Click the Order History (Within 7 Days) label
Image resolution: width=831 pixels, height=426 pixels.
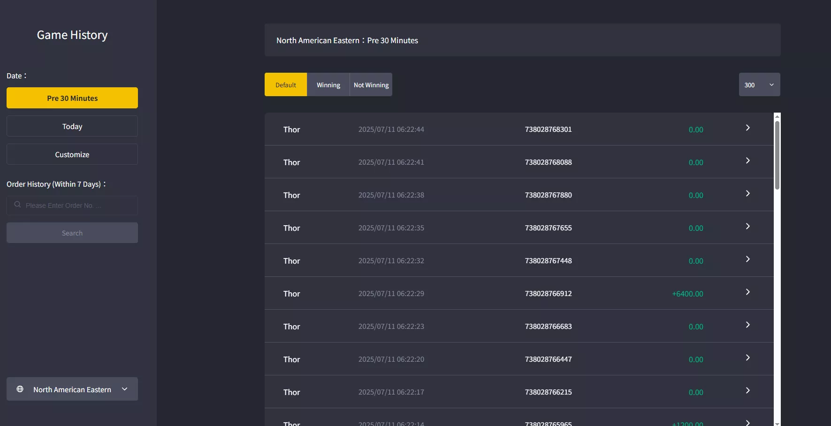pos(56,184)
